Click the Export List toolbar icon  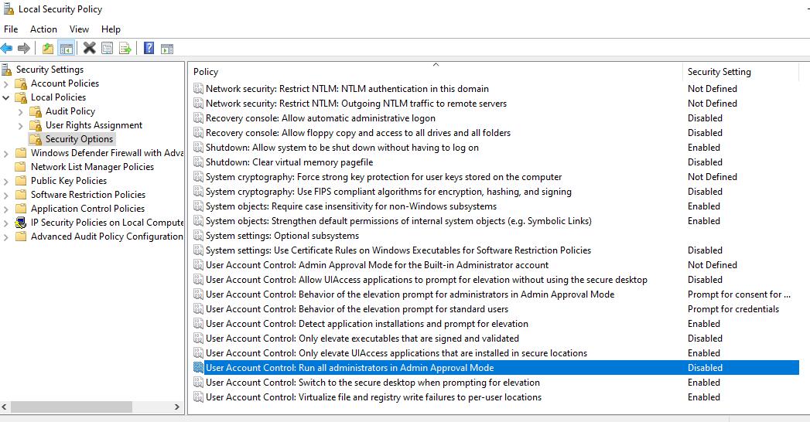coord(125,49)
